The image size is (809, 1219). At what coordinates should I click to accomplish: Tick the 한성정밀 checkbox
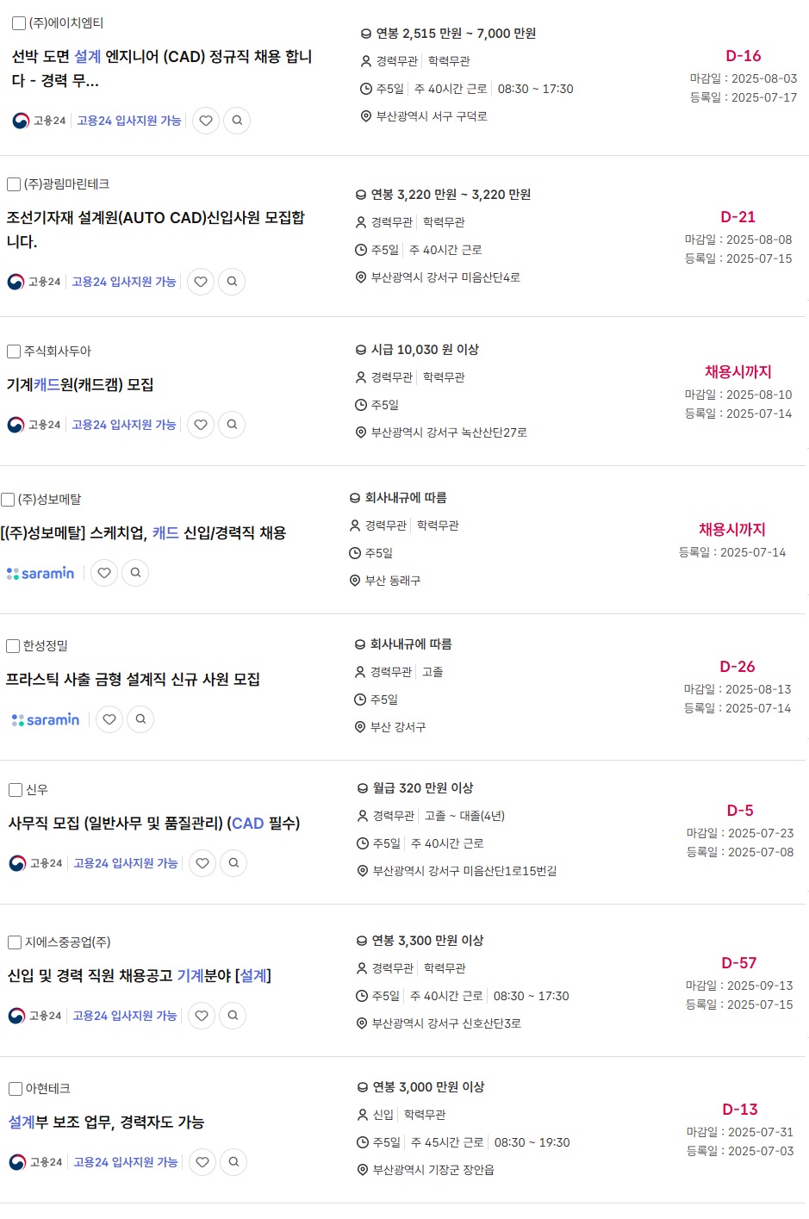(13, 646)
